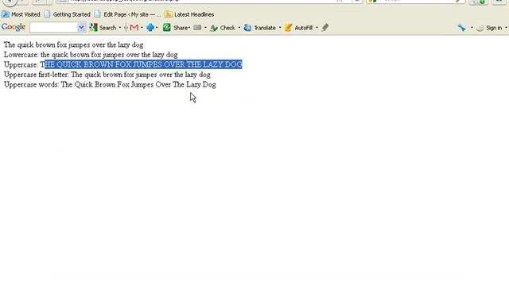This screenshot has height=286, width=509.
Task: Click the Most Visited star icon
Action: [x=6, y=14]
